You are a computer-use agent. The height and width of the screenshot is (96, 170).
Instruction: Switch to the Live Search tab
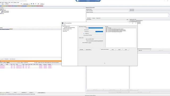(x=29, y=6)
